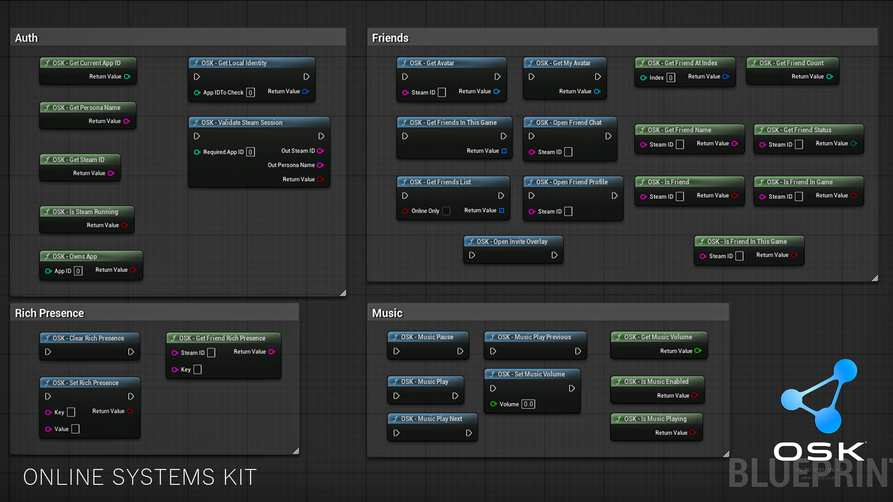The height and width of the screenshot is (502, 893).
Task: Click output exec pin of OSK - Music Pause
Action: click(x=460, y=351)
